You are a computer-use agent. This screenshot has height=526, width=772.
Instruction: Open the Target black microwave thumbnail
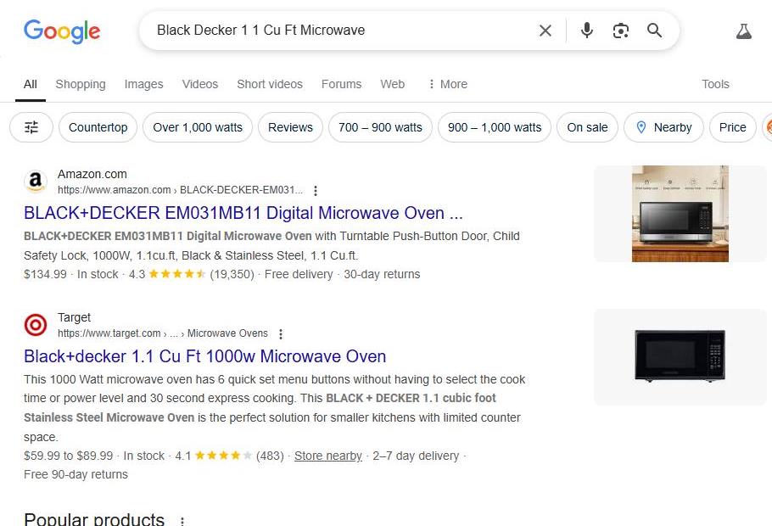(x=680, y=357)
